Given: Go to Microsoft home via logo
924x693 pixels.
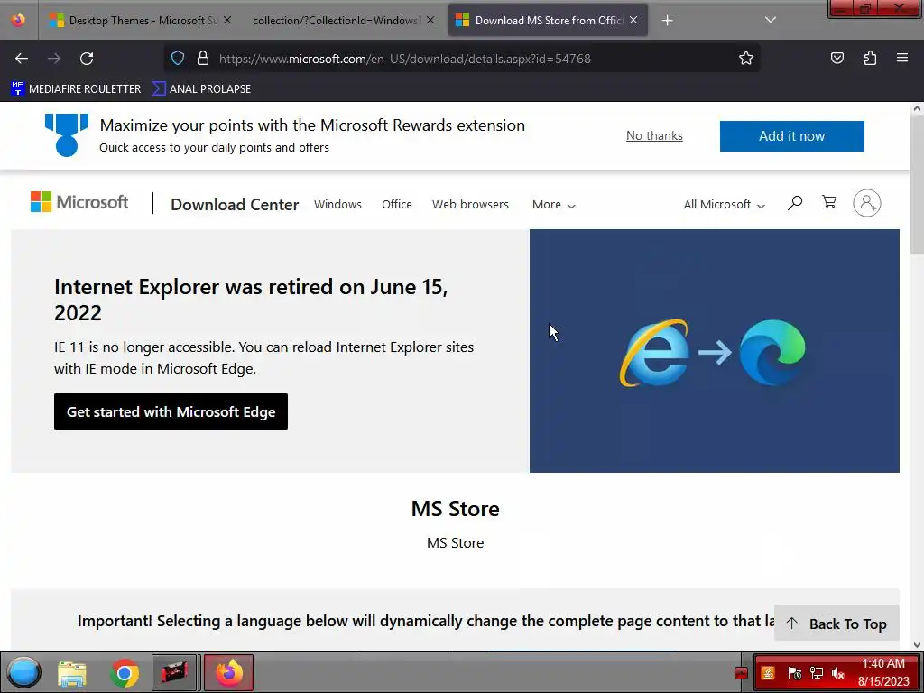Looking at the screenshot, I should 79,202.
